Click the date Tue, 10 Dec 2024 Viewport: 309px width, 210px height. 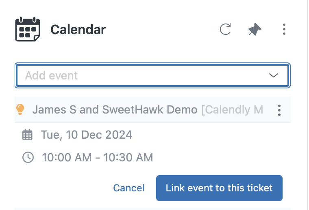pos(87,135)
